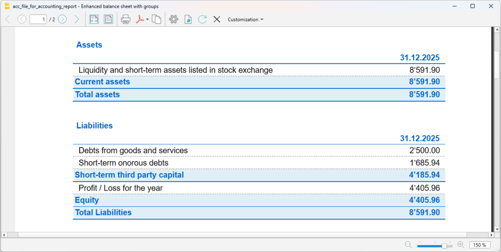501x252 pixels.
Task: Click the zoom in magnifier
Action: coord(461,245)
